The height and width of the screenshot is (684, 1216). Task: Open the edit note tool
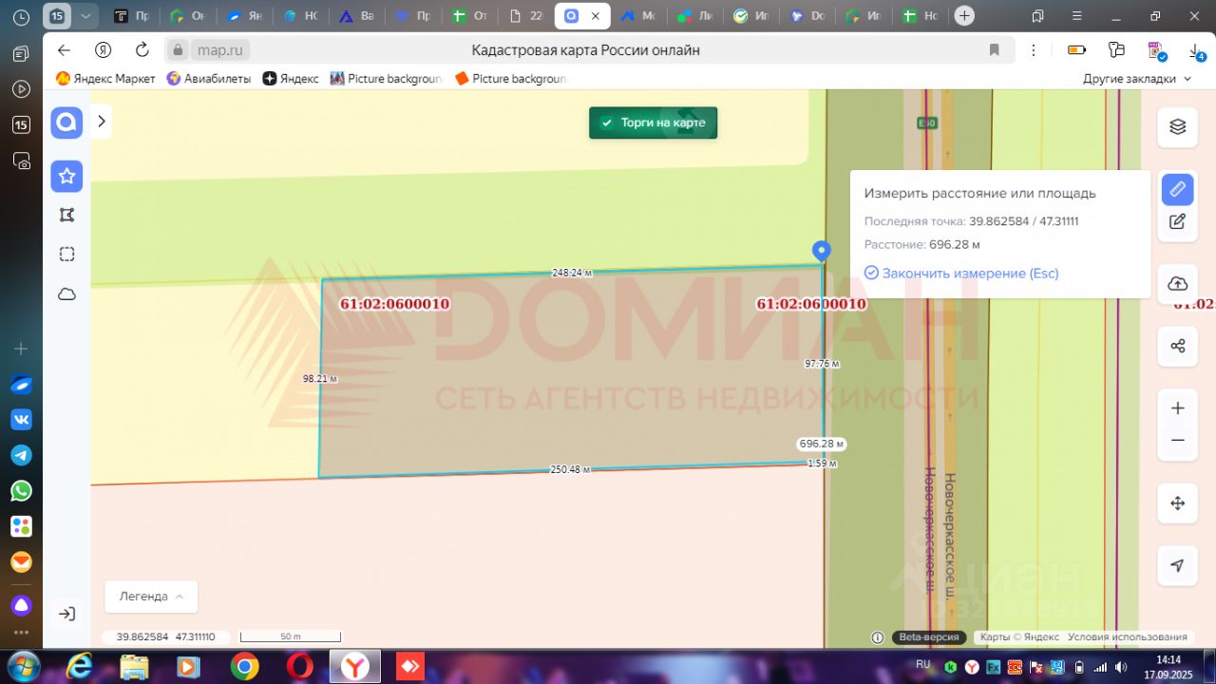1177,221
